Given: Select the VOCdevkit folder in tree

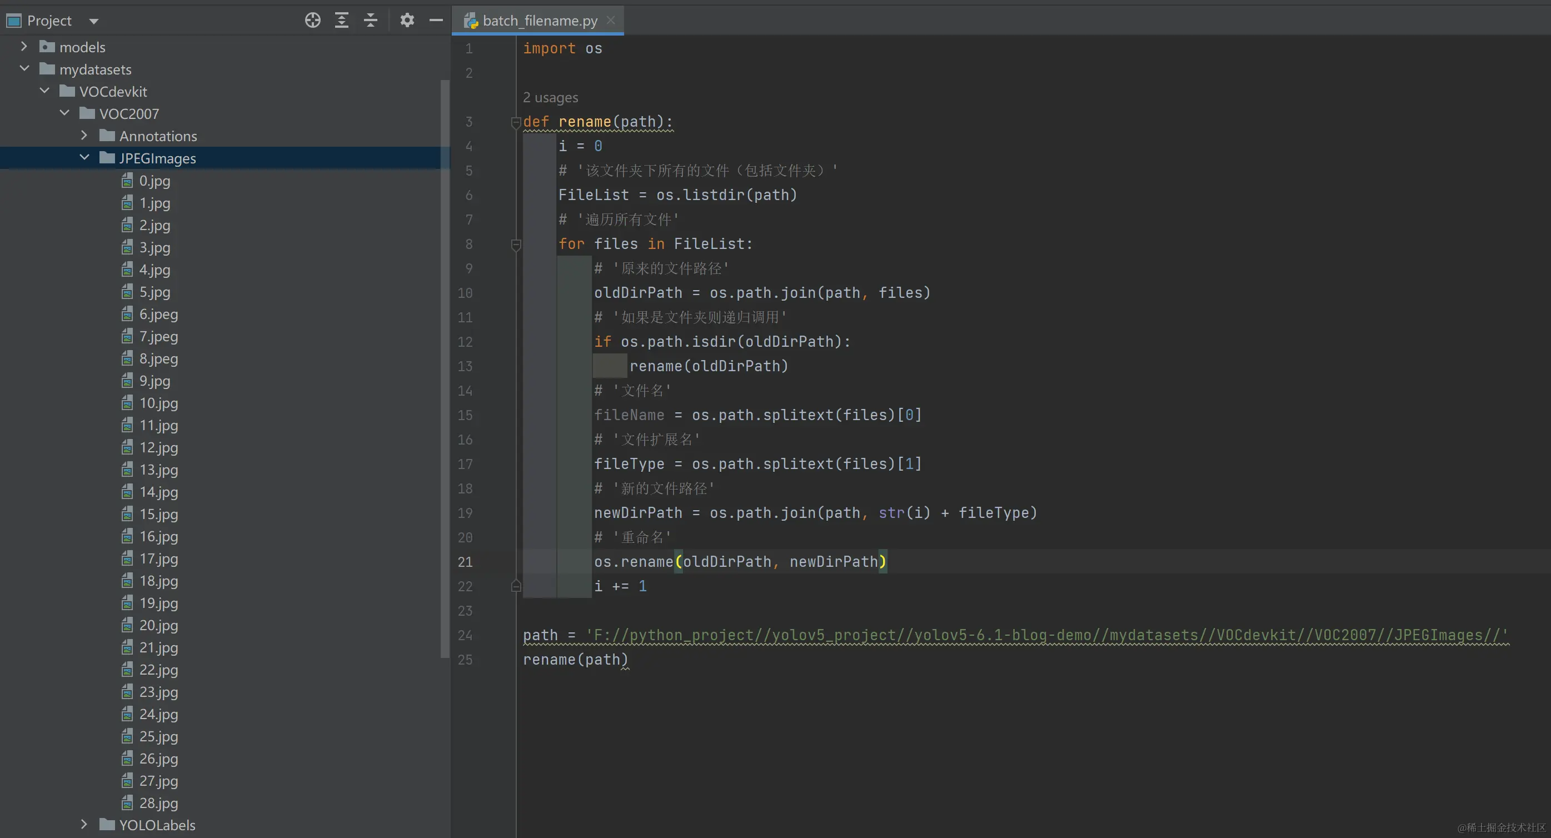Looking at the screenshot, I should 113,92.
